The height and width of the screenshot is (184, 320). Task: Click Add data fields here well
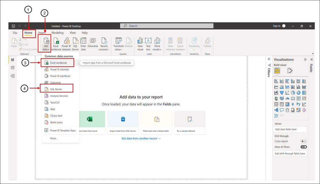coord(290,130)
